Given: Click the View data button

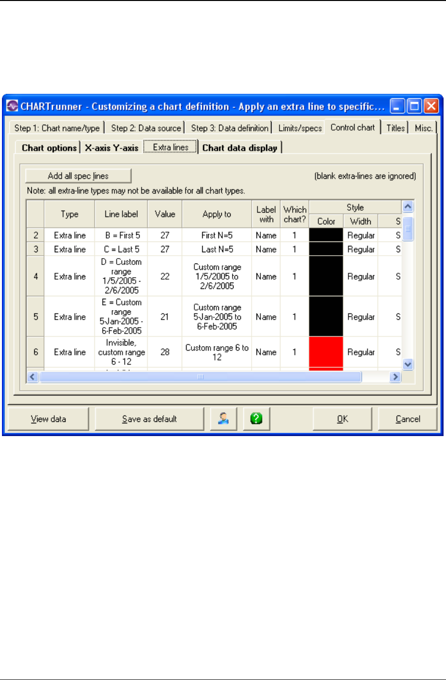Looking at the screenshot, I should click(x=48, y=419).
